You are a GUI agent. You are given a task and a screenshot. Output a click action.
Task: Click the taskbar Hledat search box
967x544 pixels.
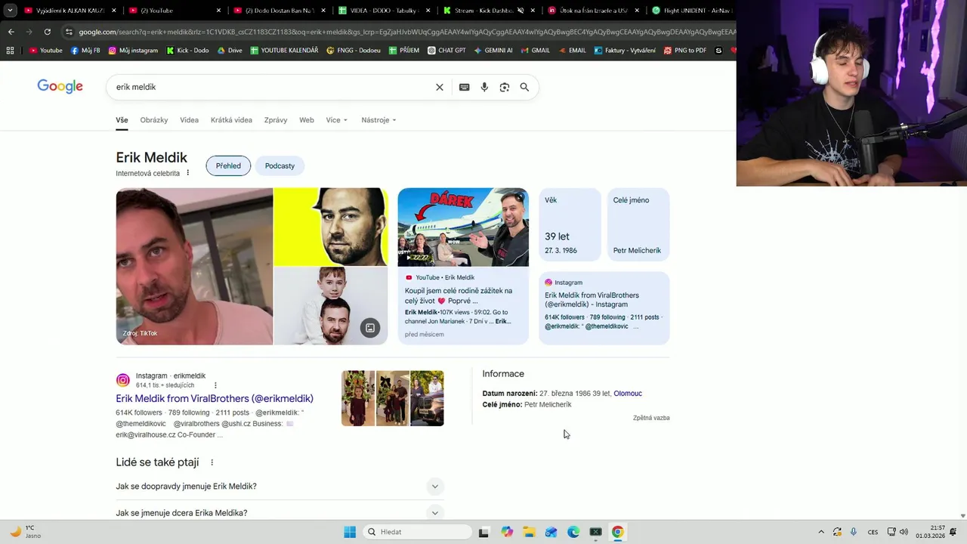[x=417, y=532]
